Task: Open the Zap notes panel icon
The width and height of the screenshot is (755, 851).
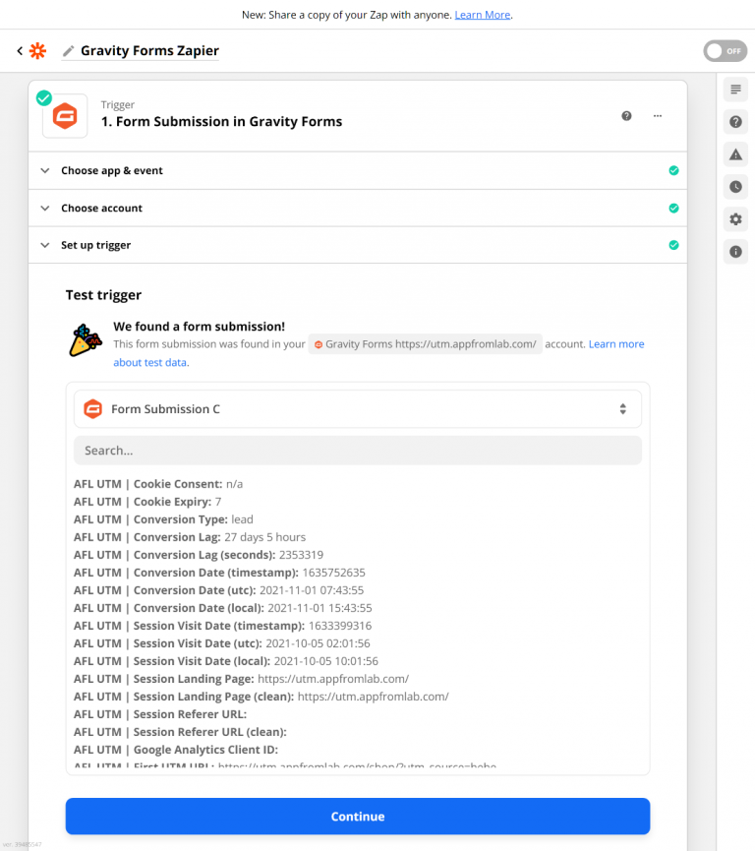Action: coord(734,90)
